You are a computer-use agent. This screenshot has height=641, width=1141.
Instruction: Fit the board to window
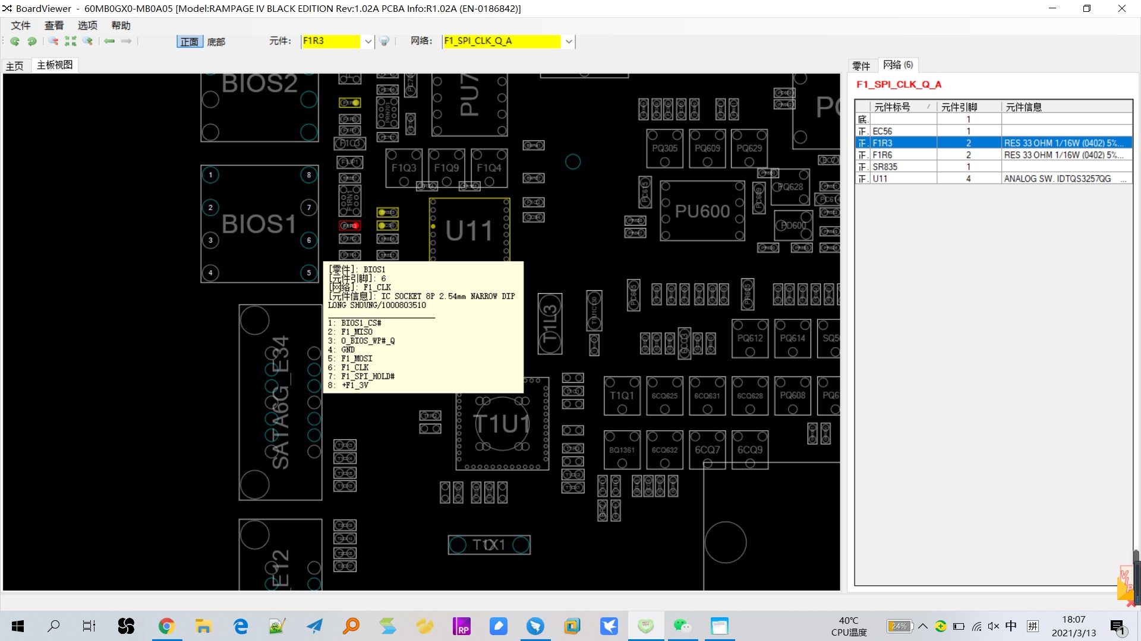coord(71,41)
